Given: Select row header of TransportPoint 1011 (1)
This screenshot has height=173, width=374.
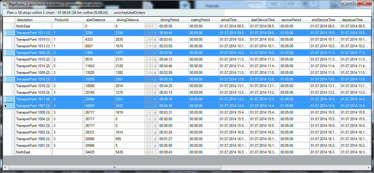Looking at the screenshot, I should tap(9, 33).
